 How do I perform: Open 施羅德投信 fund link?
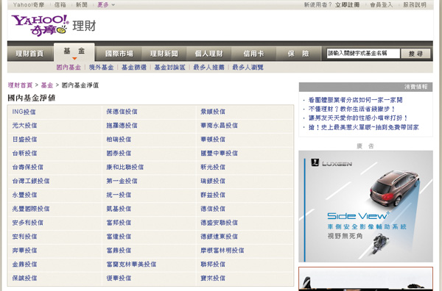pos(122,126)
